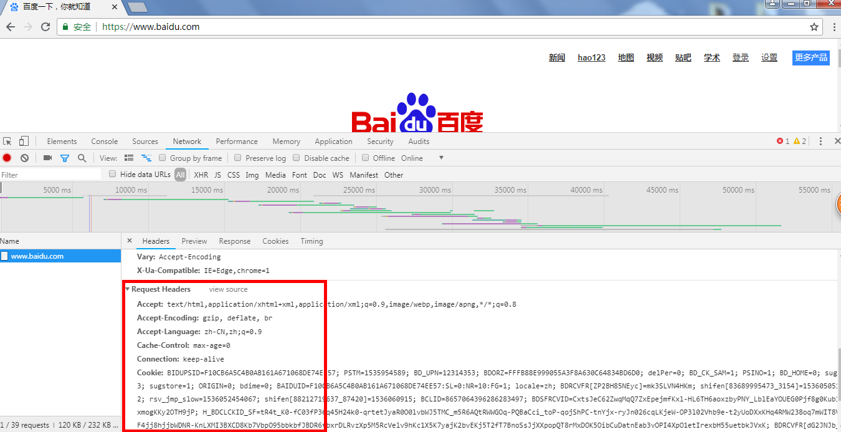The image size is (841, 432).
Task: Click the 登录 login link
Action: pos(741,57)
